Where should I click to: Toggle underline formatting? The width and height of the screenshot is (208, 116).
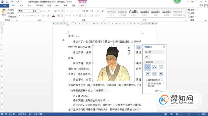pos(27,16)
